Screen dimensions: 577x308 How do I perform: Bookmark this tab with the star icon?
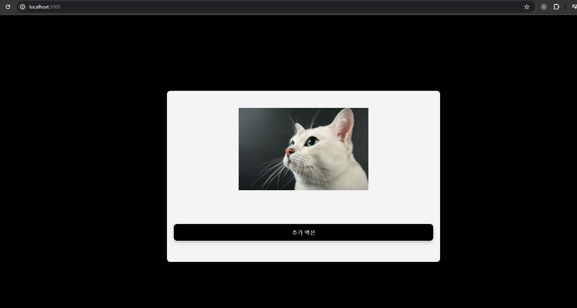coord(527,7)
